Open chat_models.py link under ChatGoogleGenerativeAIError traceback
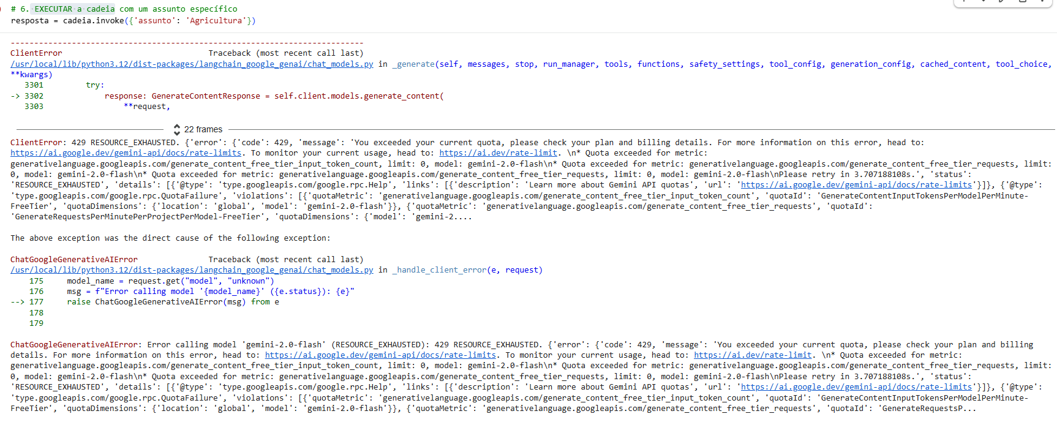Viewport: 1057px width, 430px height. (x=192, y=270)
